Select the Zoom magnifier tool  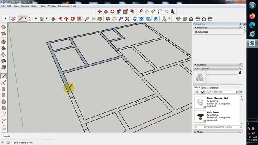tap(121, 19)
